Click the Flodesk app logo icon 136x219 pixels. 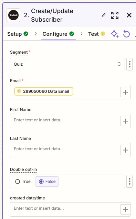point(13,15)
